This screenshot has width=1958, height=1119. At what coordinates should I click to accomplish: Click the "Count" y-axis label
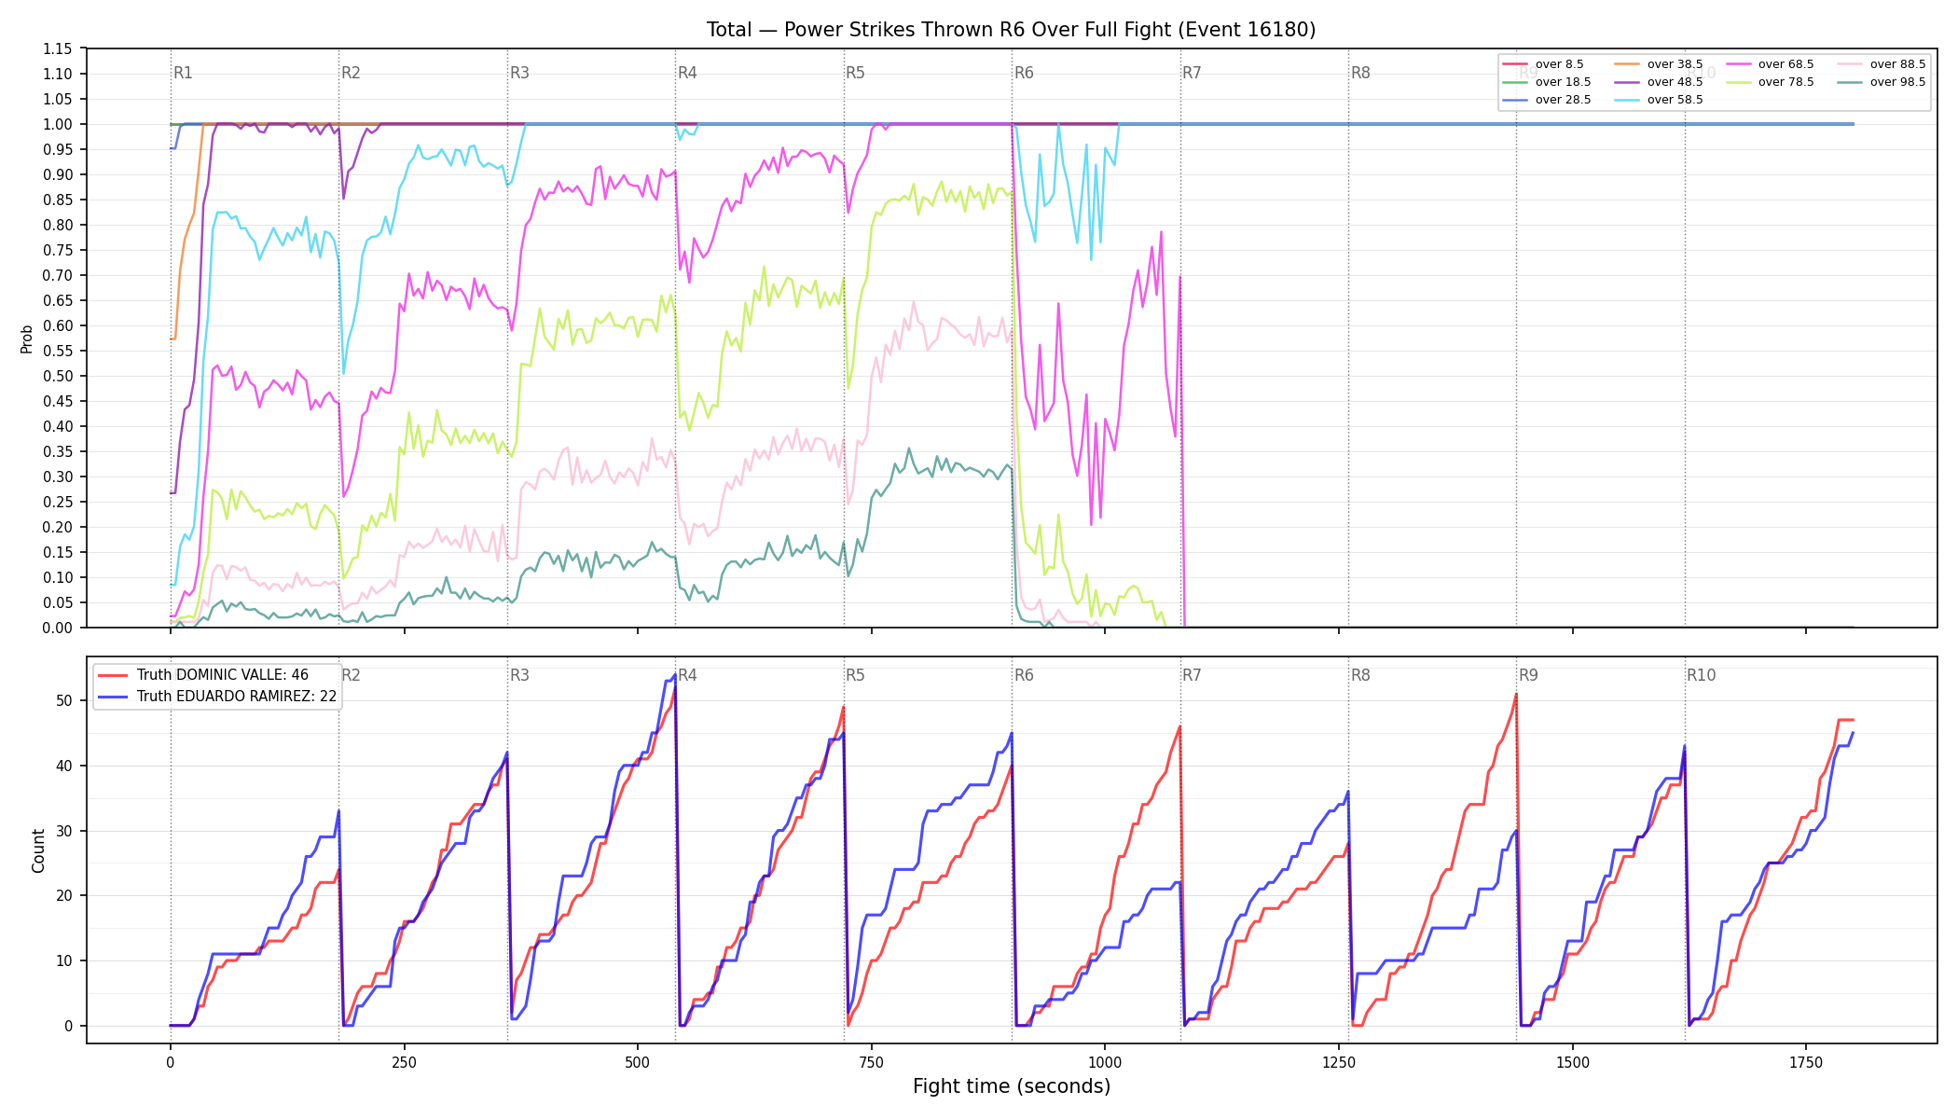38,850
